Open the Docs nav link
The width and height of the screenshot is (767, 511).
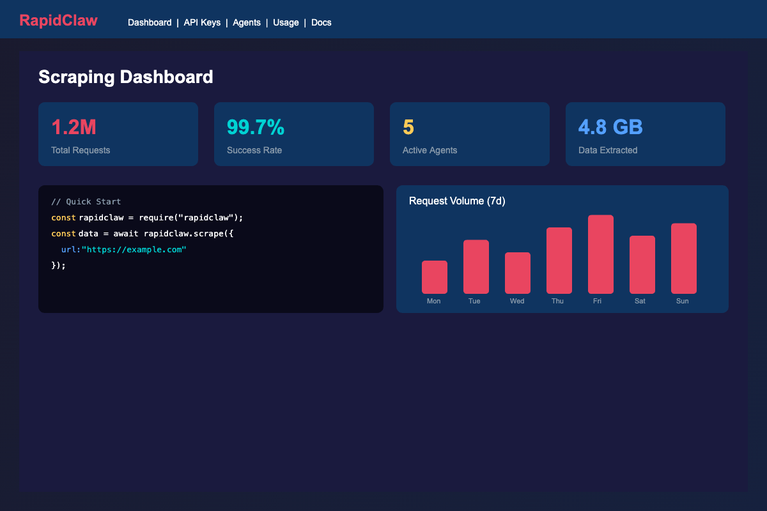click(322, 22)
